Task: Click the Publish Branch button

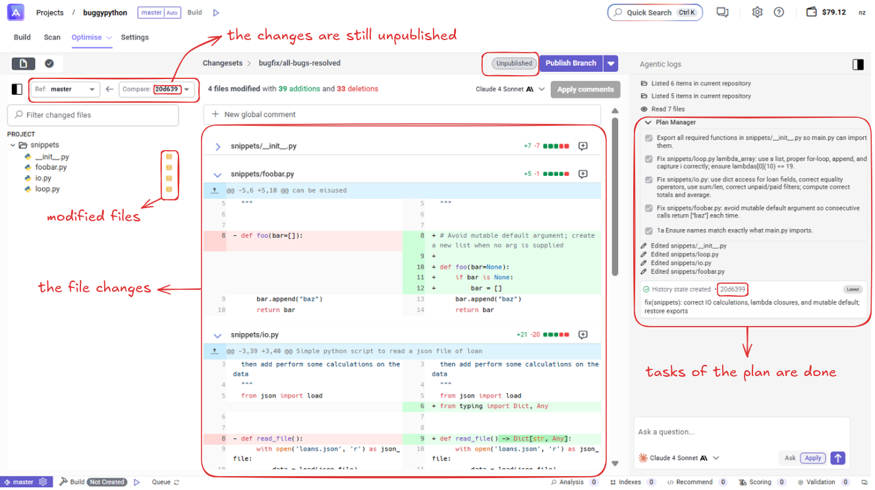Action: pyautogui.click(x=571, y=63)
